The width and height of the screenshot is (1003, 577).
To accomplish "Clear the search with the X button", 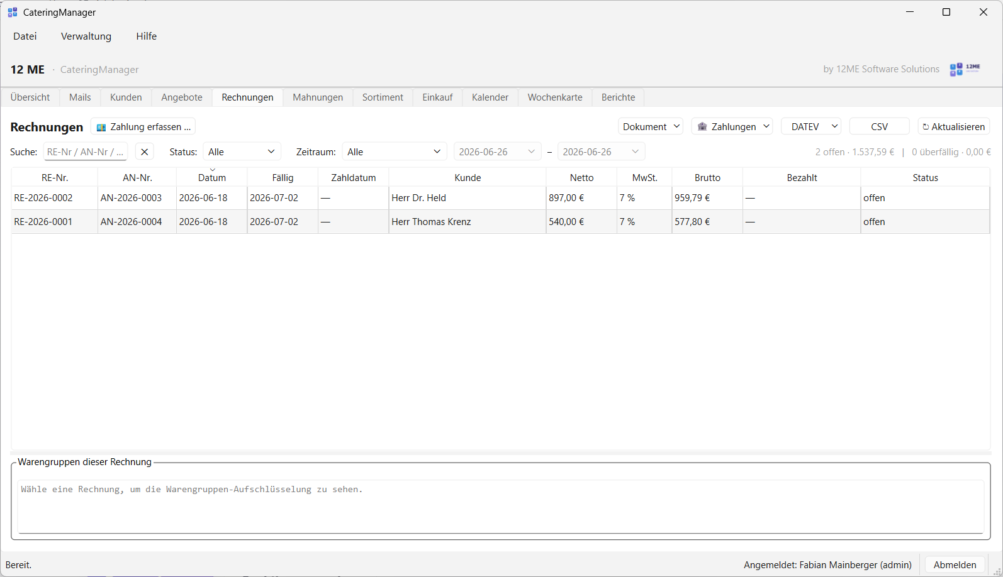I will pyautogui.click(x=145, y=151).
